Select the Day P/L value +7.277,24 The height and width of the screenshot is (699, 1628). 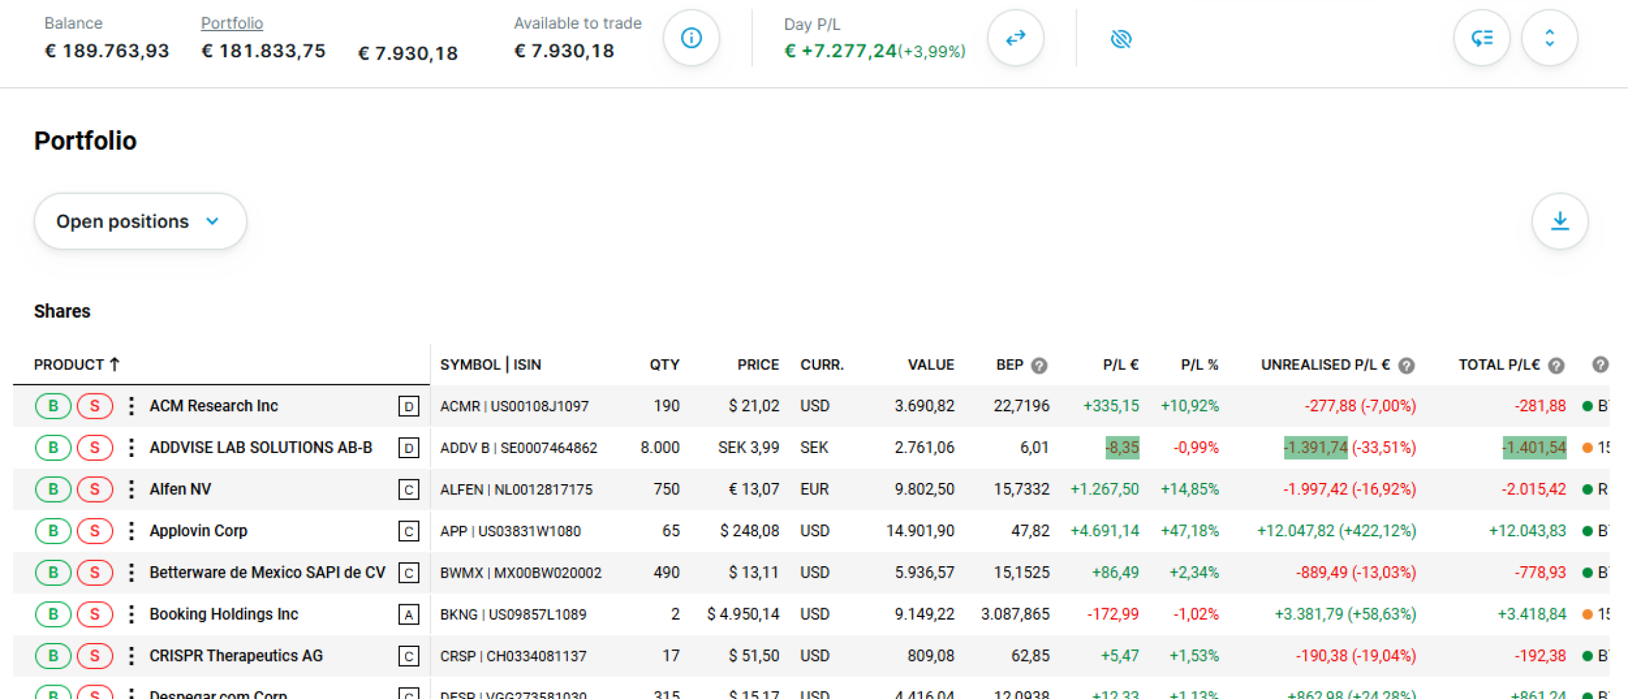(841, 51)
